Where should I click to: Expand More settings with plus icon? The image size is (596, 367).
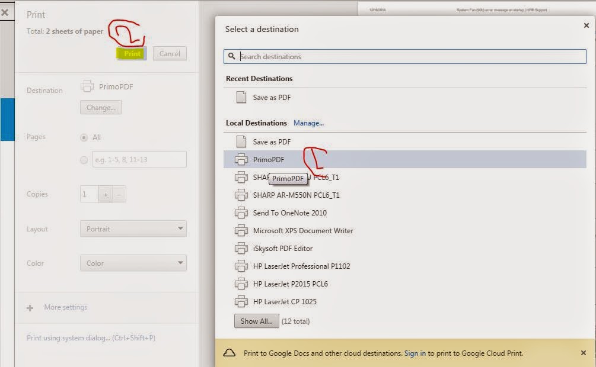pos(30,308)
